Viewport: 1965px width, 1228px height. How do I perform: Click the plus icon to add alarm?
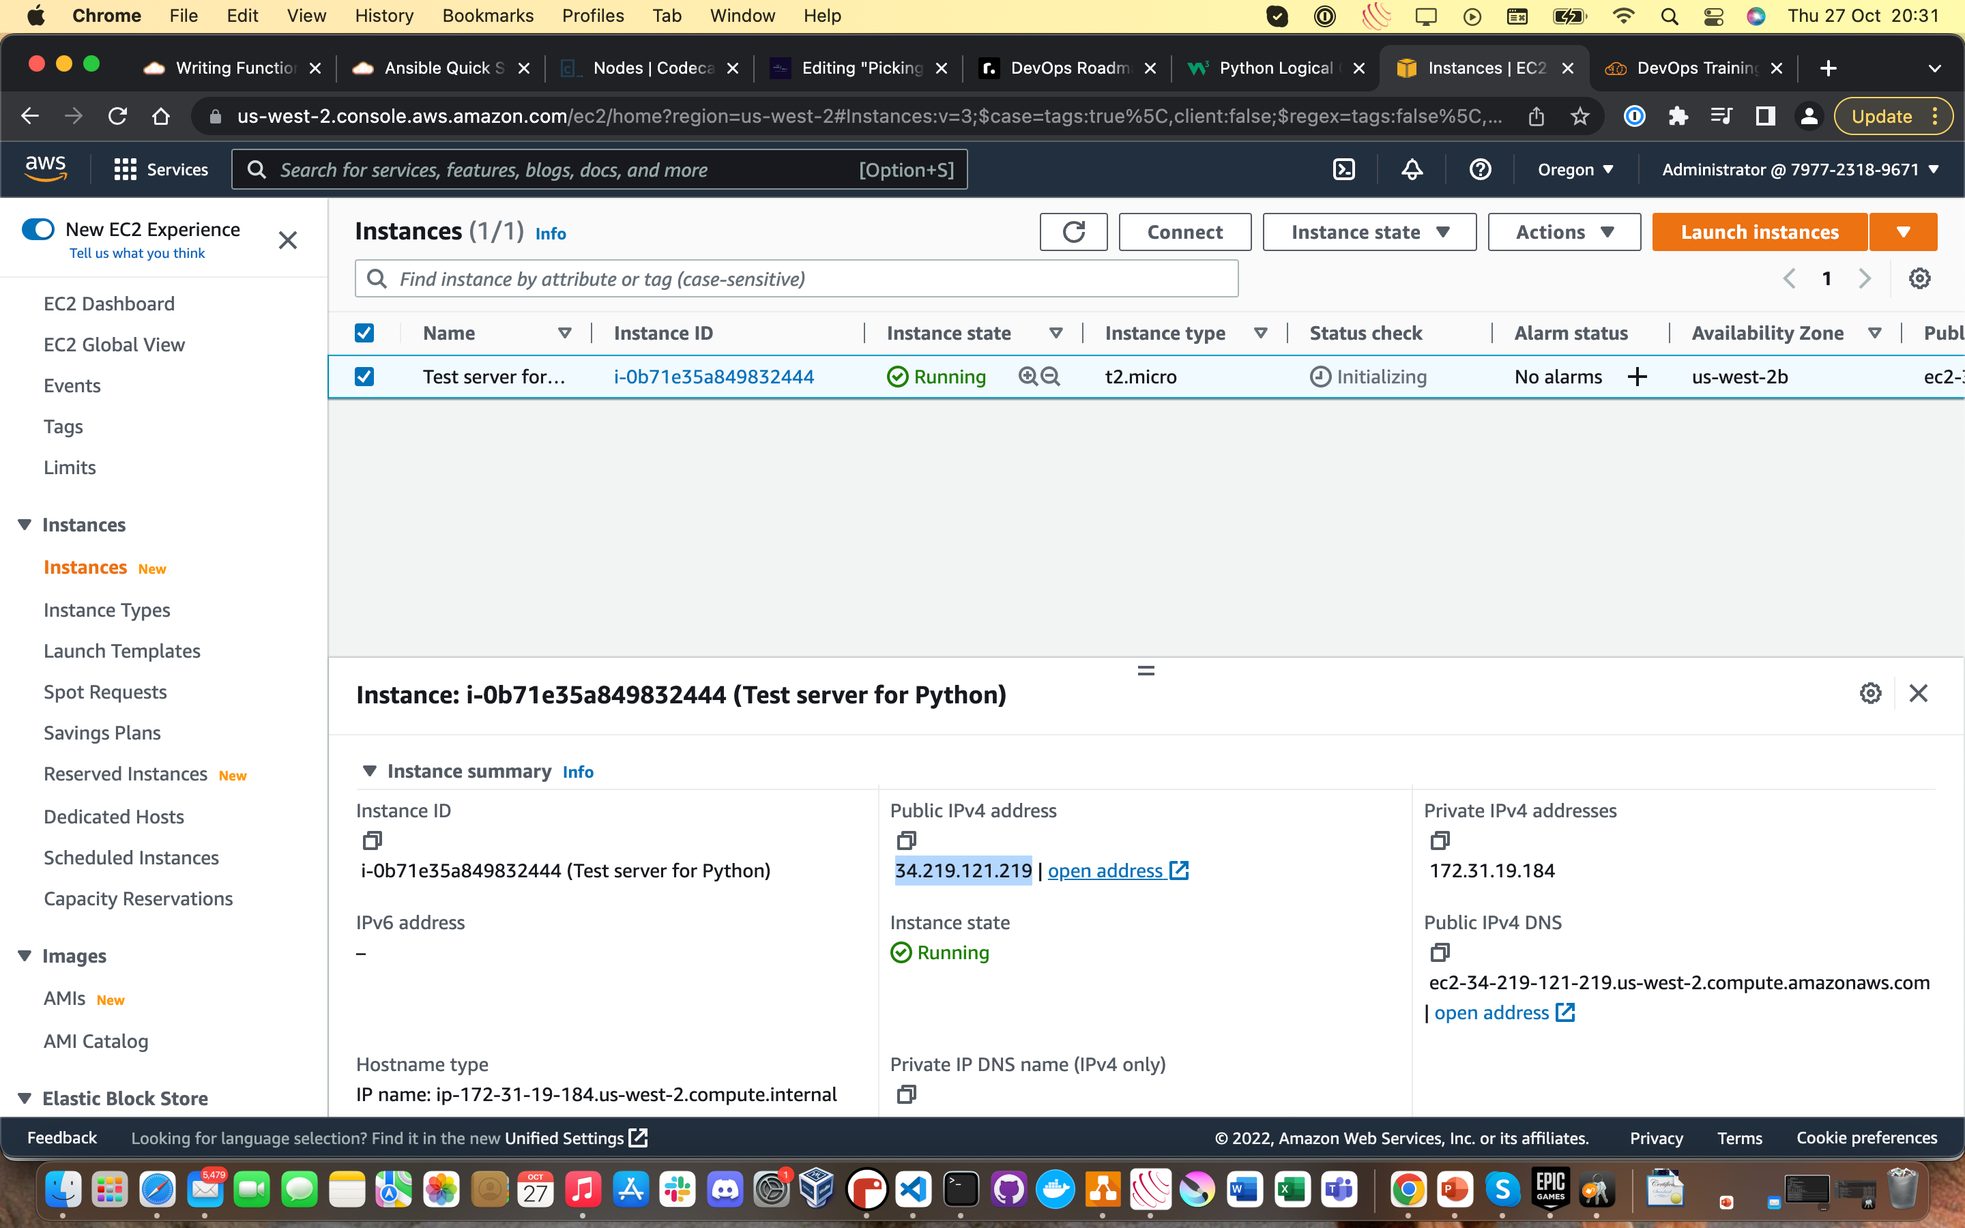coord(1637,377)
